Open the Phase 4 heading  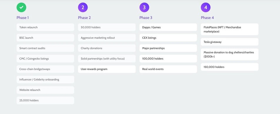click(x=207, y=18)
